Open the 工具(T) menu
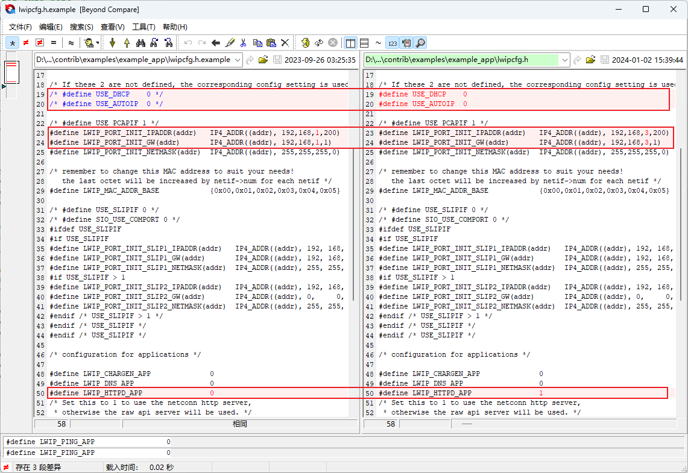Viewport: 688px width, 473px height. 144,27
